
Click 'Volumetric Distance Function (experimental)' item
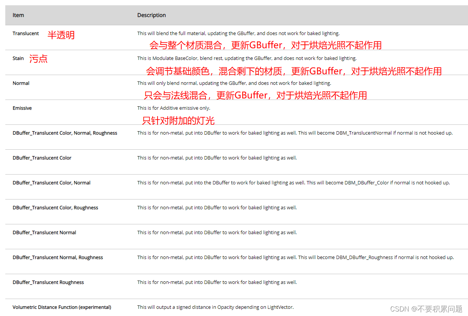(62, 307)
